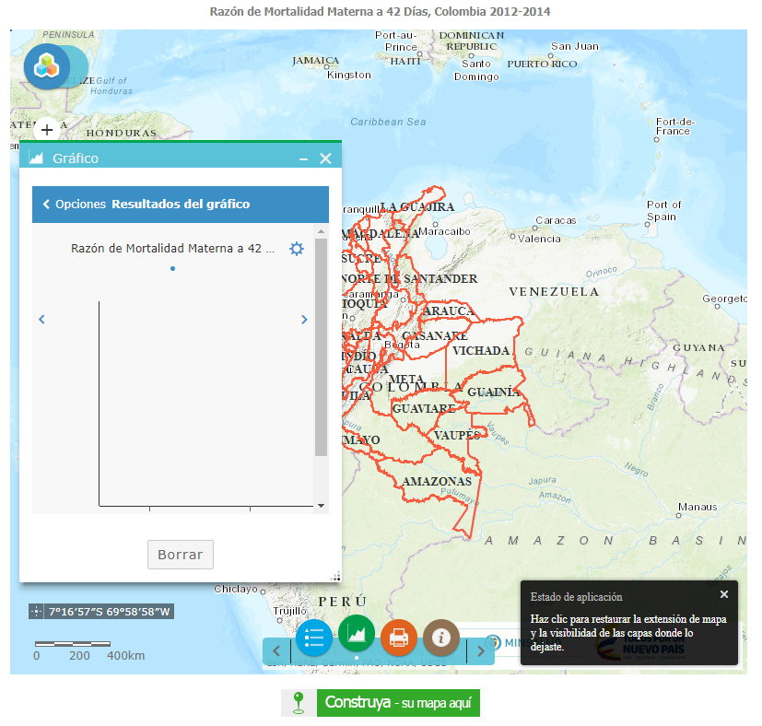Click the colored cubes app logo

[47, 65]
